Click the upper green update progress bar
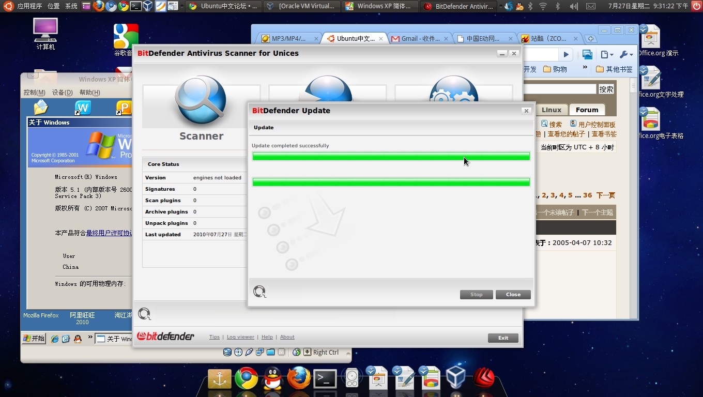The height and width of the screenshot is (397, 703). (x=391, y=156)
